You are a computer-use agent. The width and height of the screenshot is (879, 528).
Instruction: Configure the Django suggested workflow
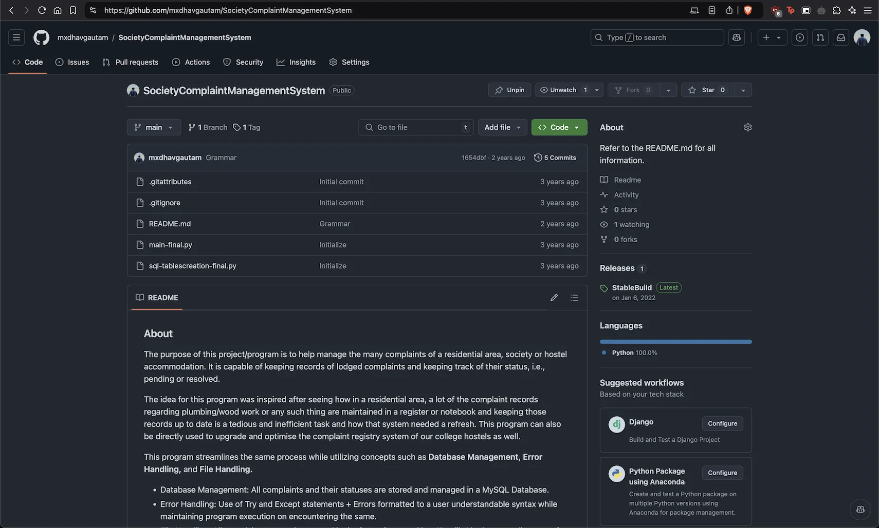(x=722, y=423)
